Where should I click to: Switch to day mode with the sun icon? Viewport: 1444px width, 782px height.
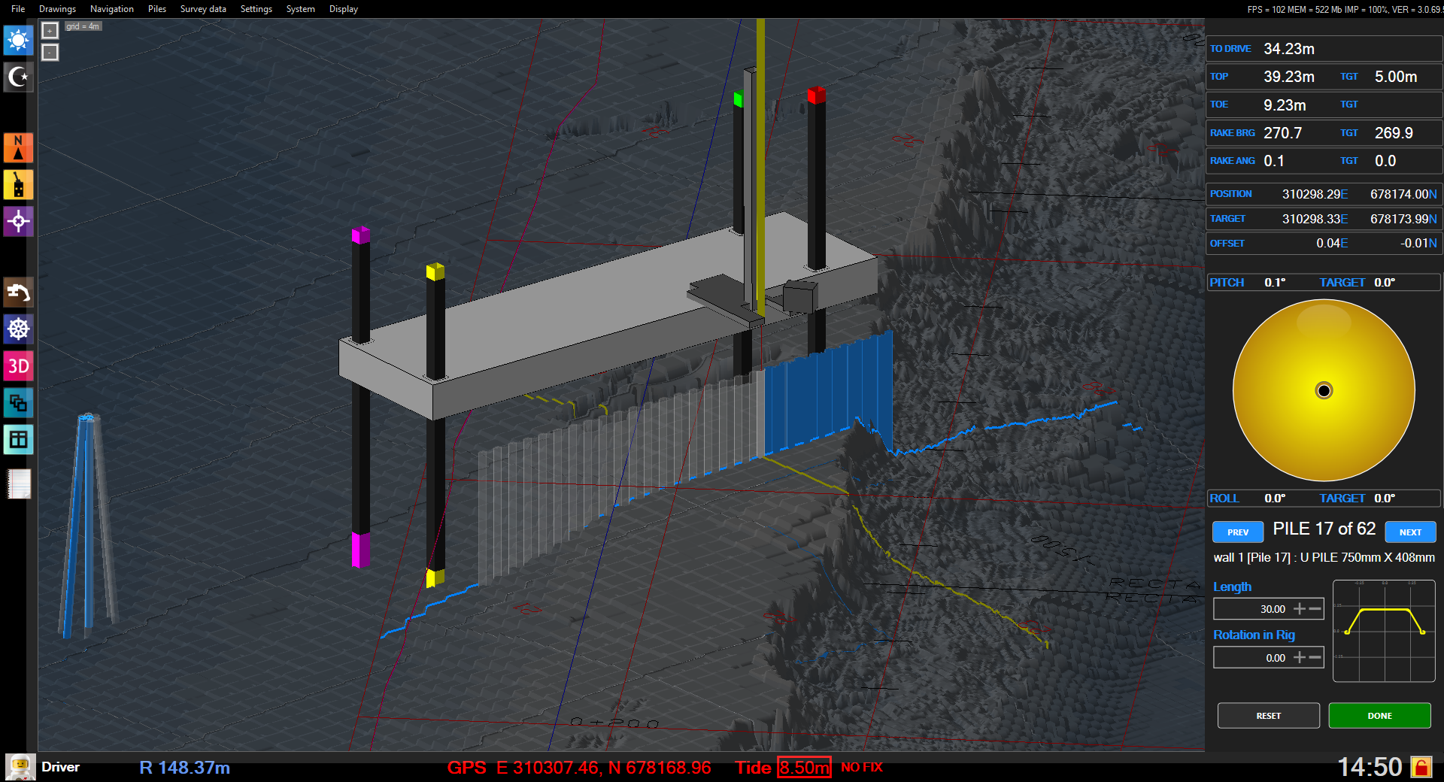click(x=18, y=40)
